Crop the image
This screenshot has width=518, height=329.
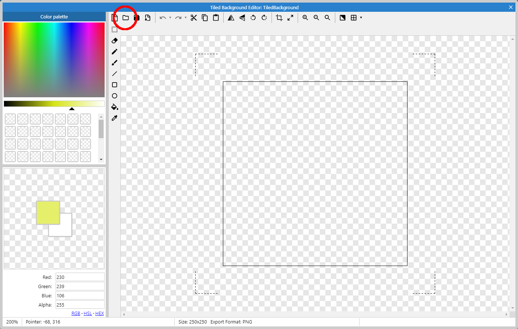(279, 17)
